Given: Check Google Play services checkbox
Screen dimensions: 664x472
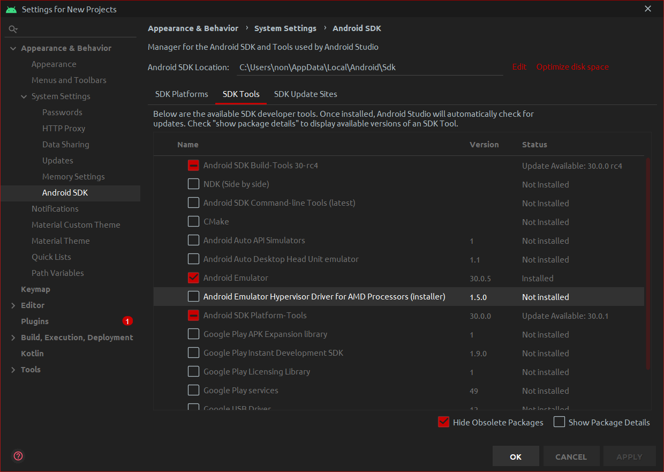Looking at the screenshot, I should 193,391.
